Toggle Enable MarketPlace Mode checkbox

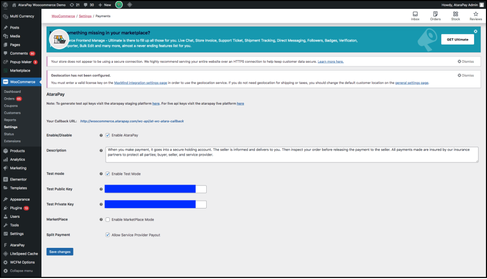tap(107, 219)
